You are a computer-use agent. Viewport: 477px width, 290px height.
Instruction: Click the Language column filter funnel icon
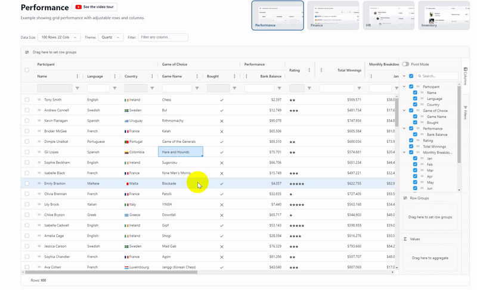coord(114,88)
